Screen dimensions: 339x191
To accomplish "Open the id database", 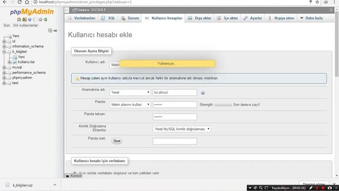I will tap(14, 41).
